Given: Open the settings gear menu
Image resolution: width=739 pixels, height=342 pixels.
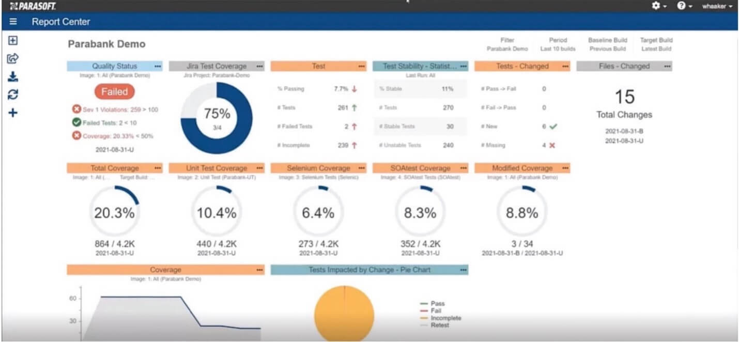Looking at the screenshot, I should (655, 6).
